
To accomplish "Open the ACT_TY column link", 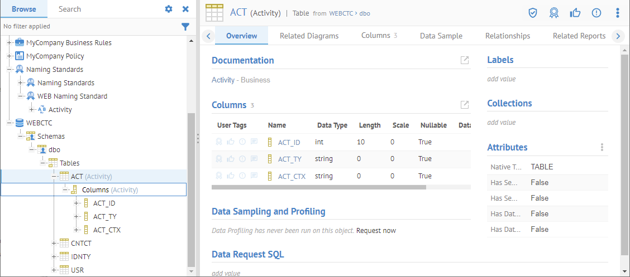I will tap(289, 159).
